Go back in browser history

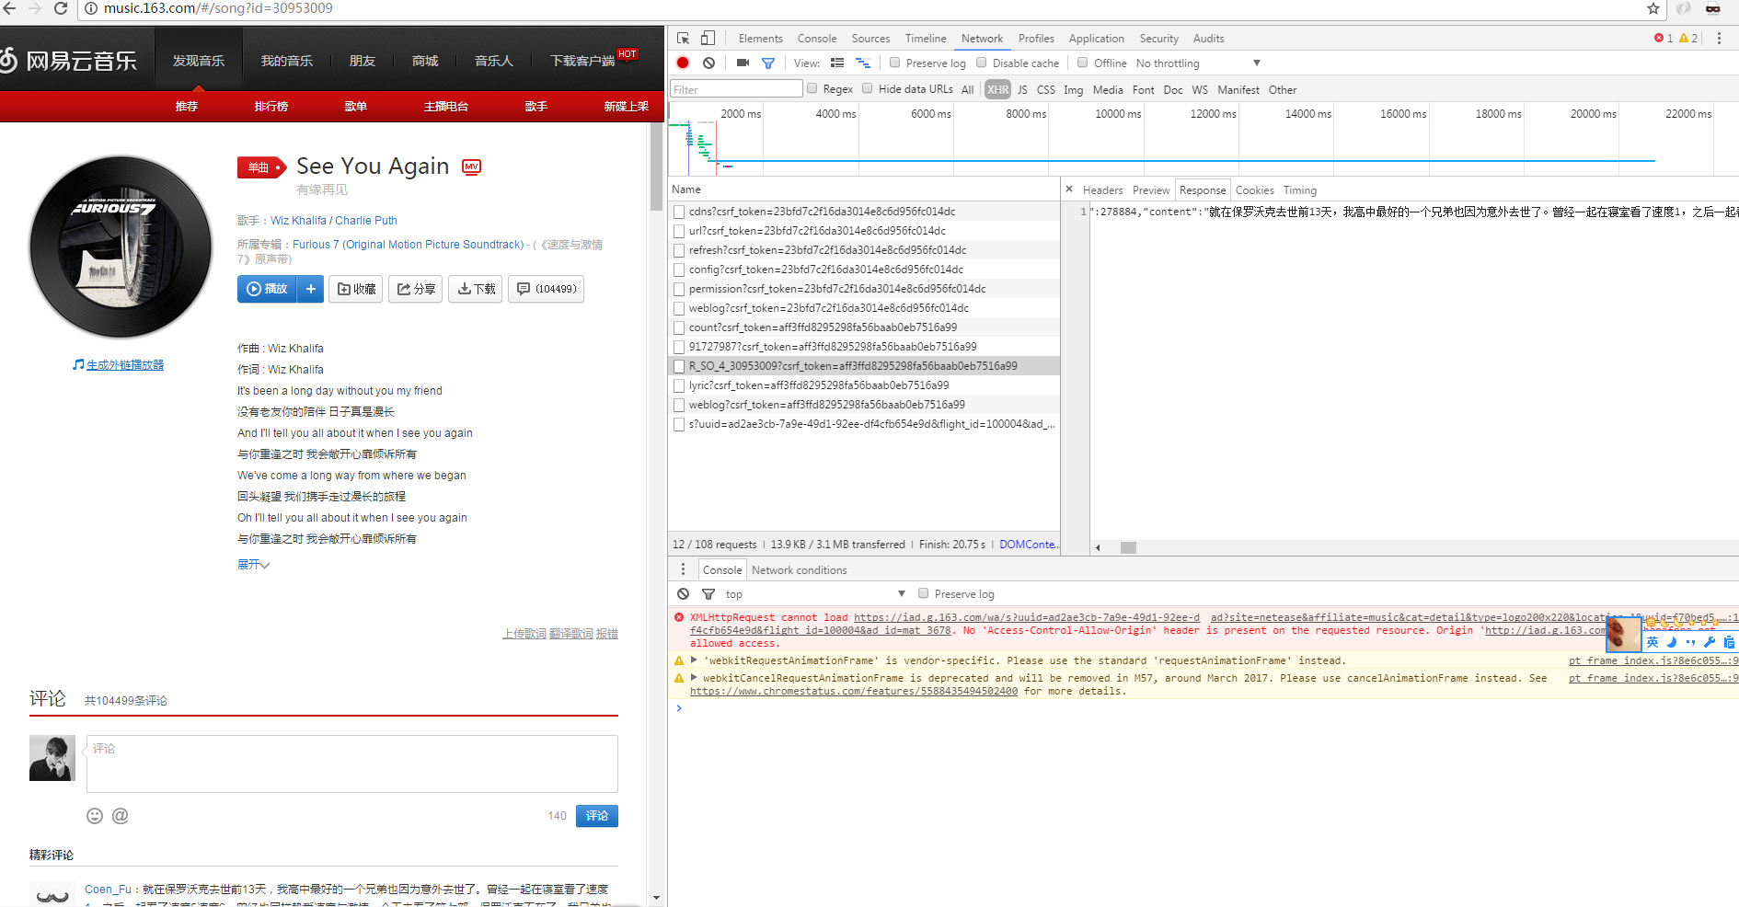point(9,8)
